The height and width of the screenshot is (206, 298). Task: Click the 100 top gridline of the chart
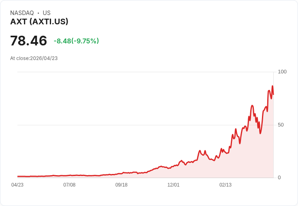point(146,72)
